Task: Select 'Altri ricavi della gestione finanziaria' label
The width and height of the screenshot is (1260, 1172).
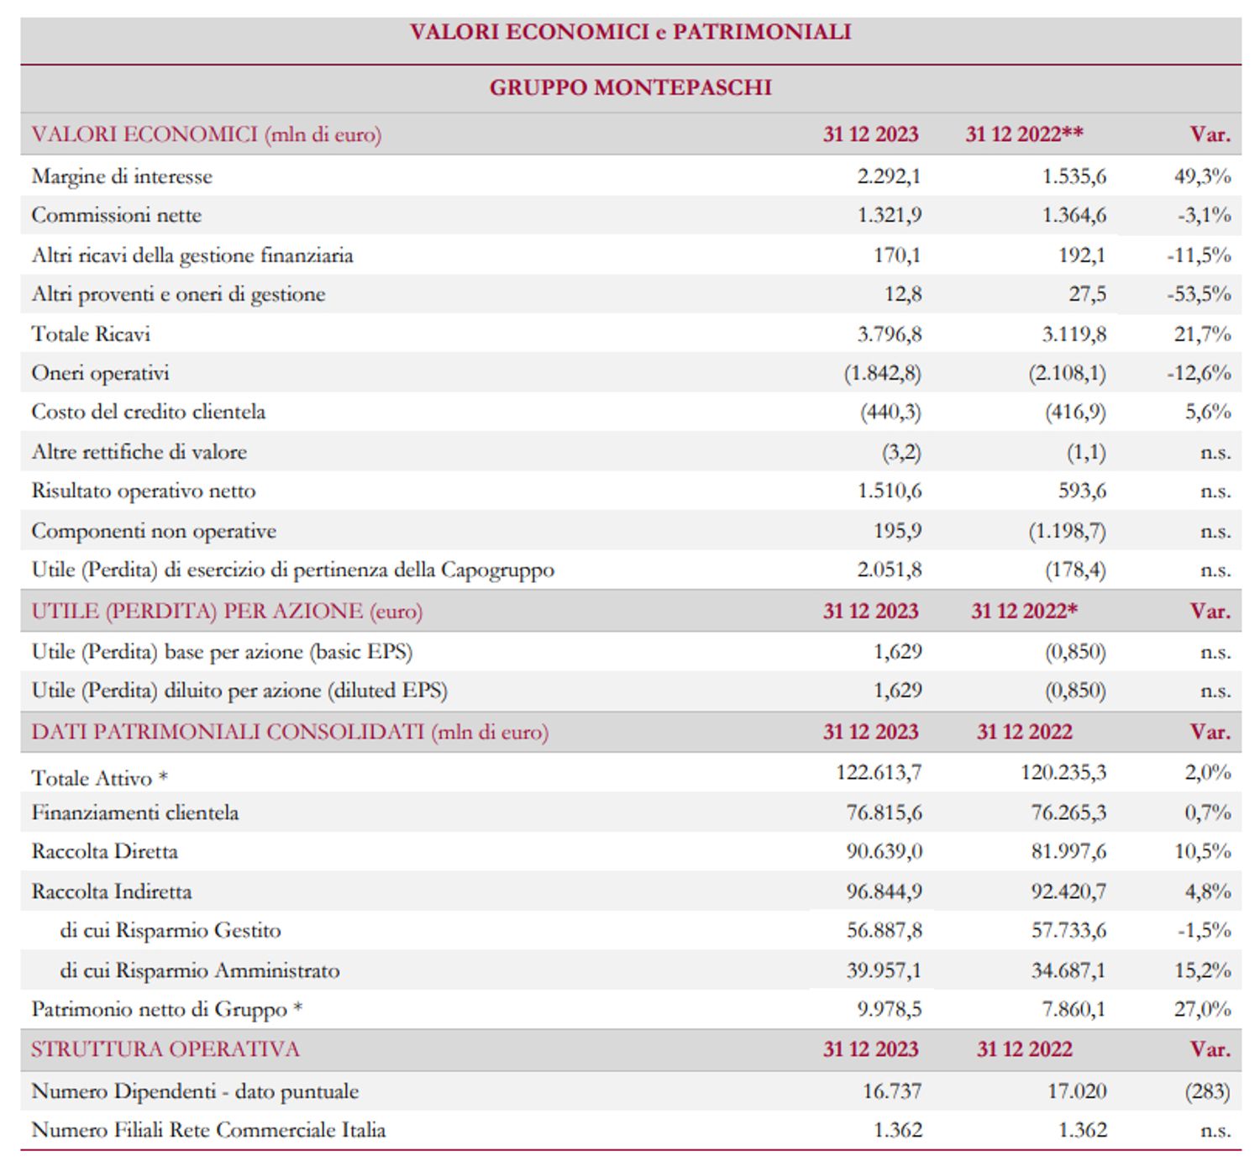Action: pos(192,255)
